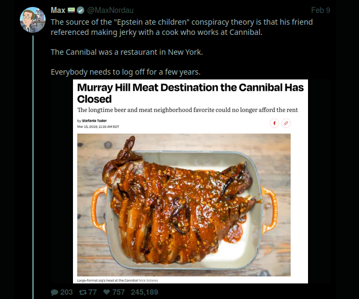This screenshot has width=359, height=299.
Task: Click the flag emoji next to Max
Action: point(71,10)
